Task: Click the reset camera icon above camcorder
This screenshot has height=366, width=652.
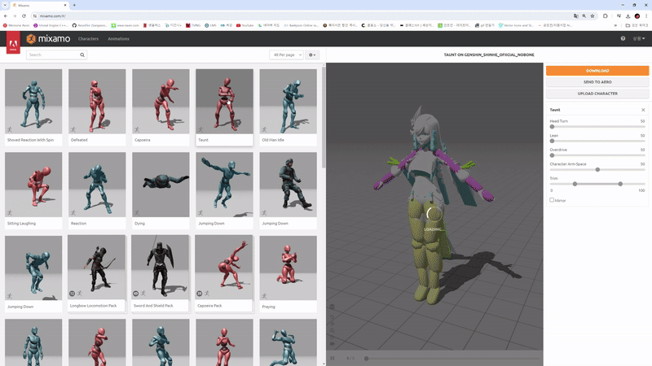Action: coord(333,338)
